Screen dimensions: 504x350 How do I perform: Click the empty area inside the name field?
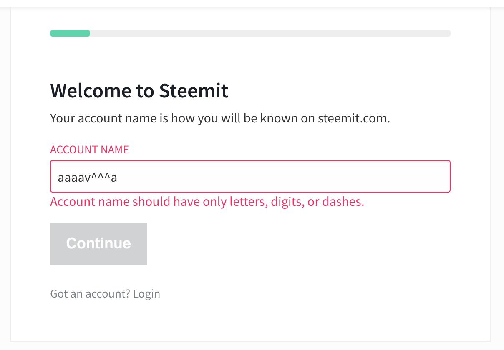[x=284, y=176]
